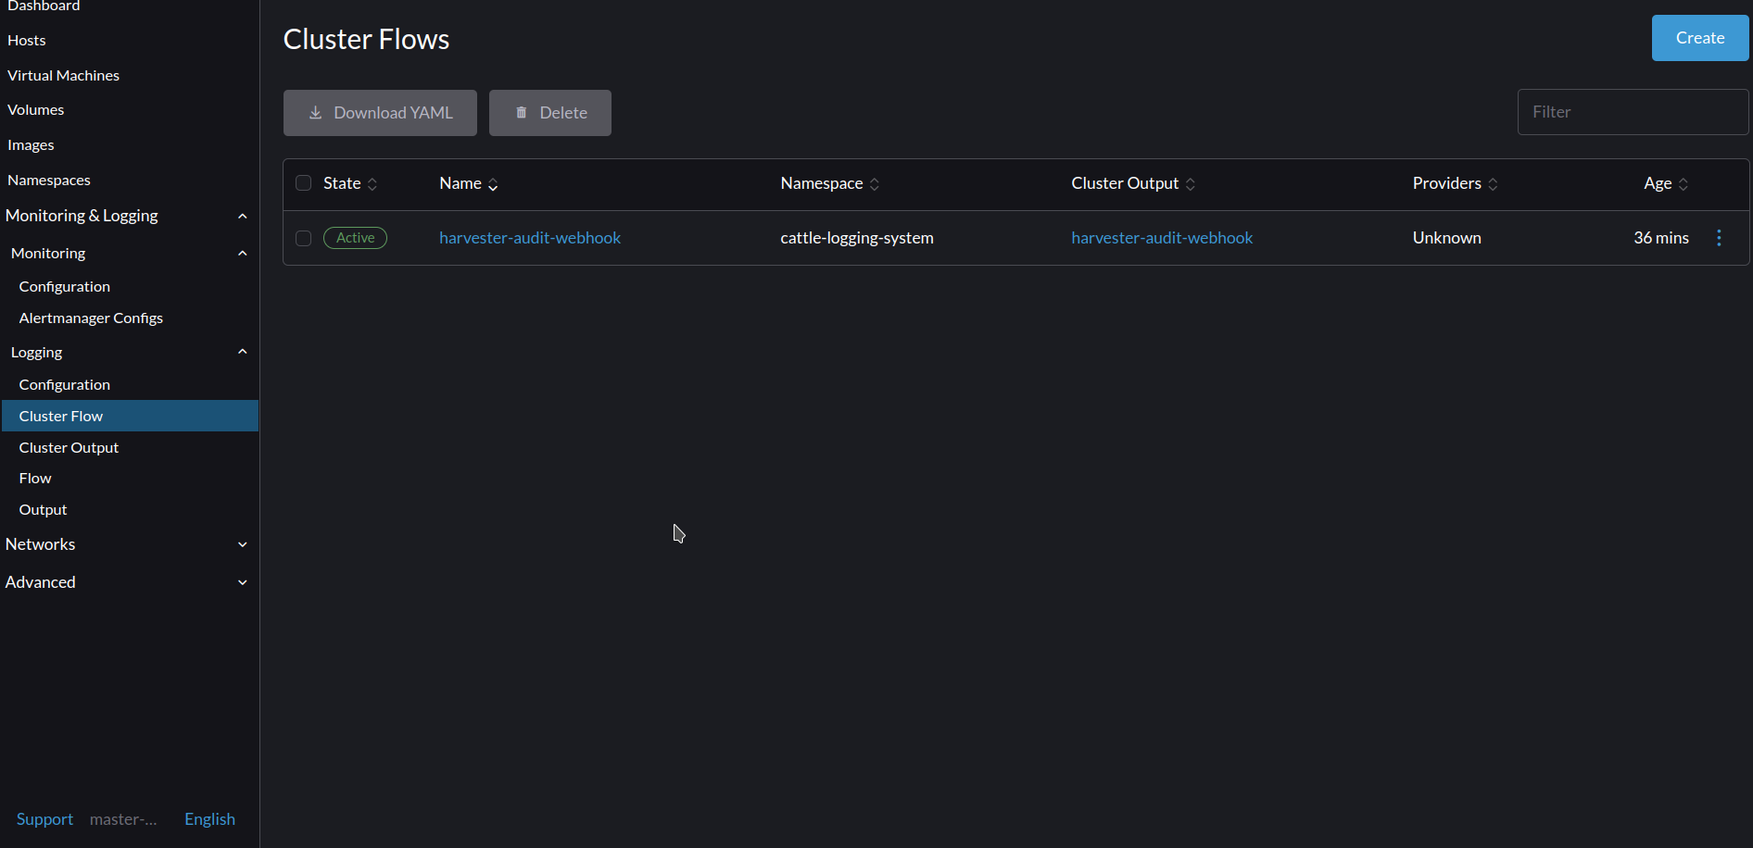Open Cluster Output from the Logging sidebar menu
The height and width of the screenshot is (848, 1753).
[x=69, y=447]
